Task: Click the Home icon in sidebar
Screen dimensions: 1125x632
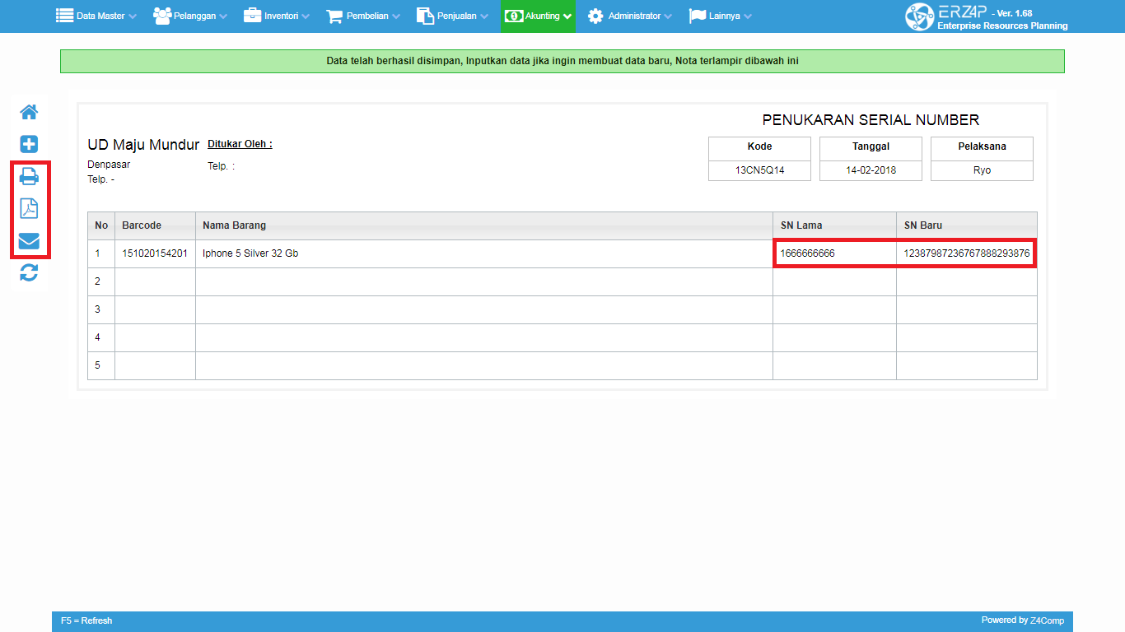Action: click(29, 112)
